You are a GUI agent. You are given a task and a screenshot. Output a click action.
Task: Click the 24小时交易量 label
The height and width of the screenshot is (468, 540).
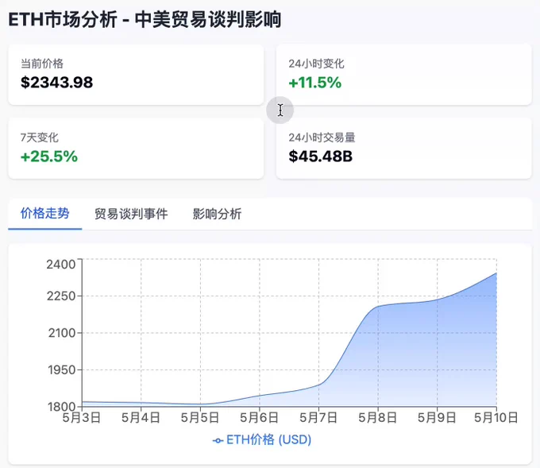pos(322,137)
